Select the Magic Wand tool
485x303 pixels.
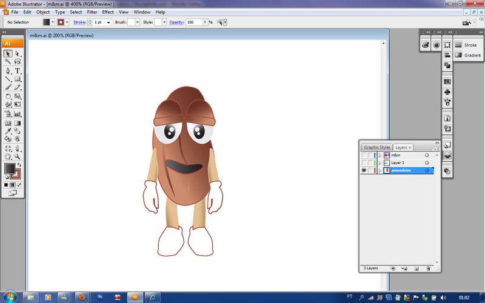[8, 62]
